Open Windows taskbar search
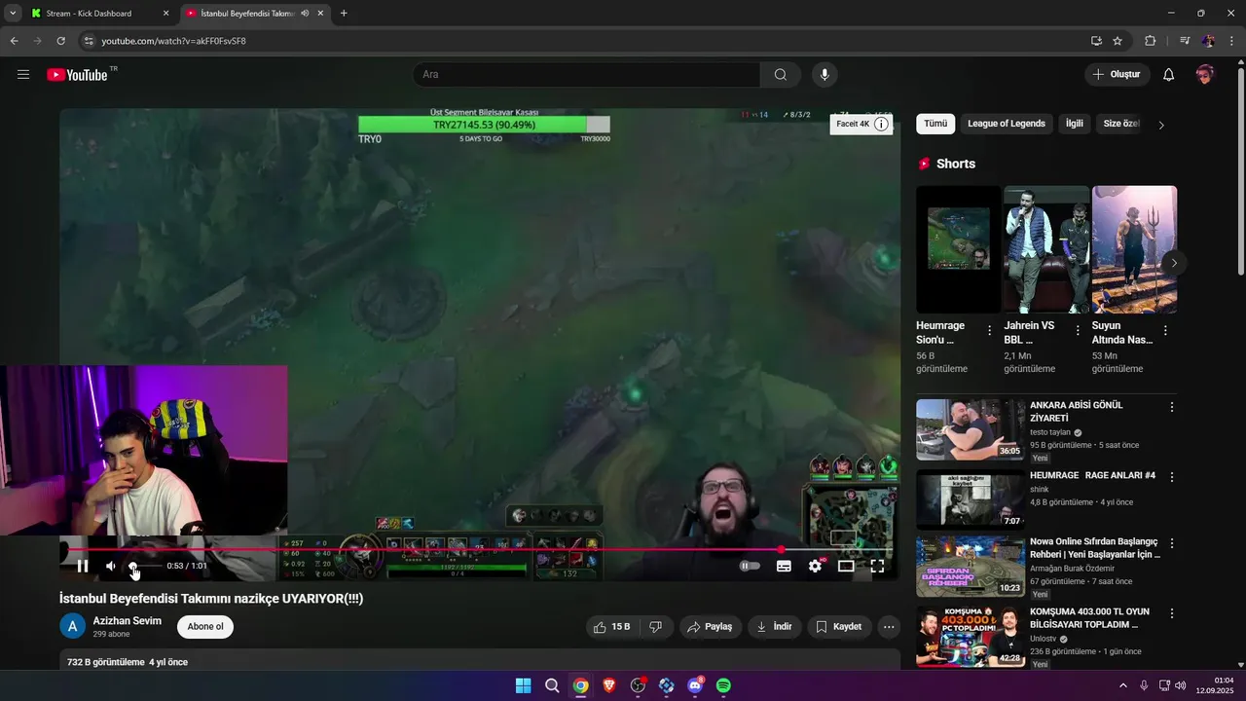This screenshot has height=701, width=1246. pos(552,685)
